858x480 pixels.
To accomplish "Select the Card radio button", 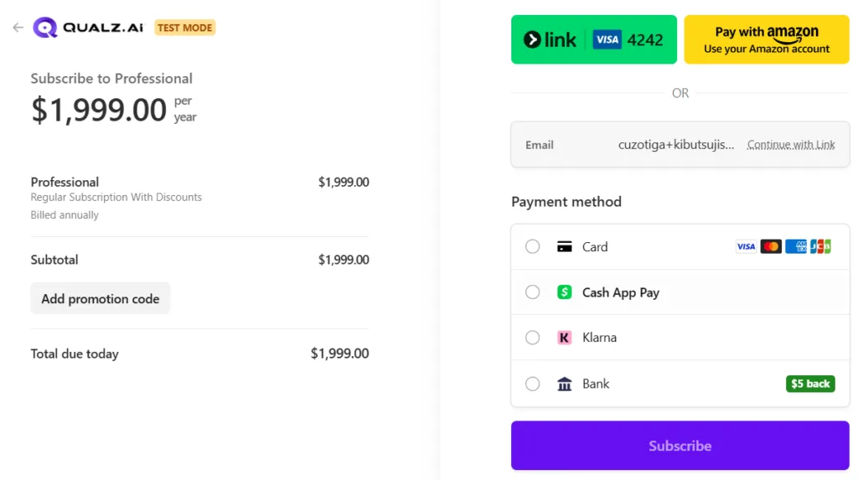I will point(533,247).
